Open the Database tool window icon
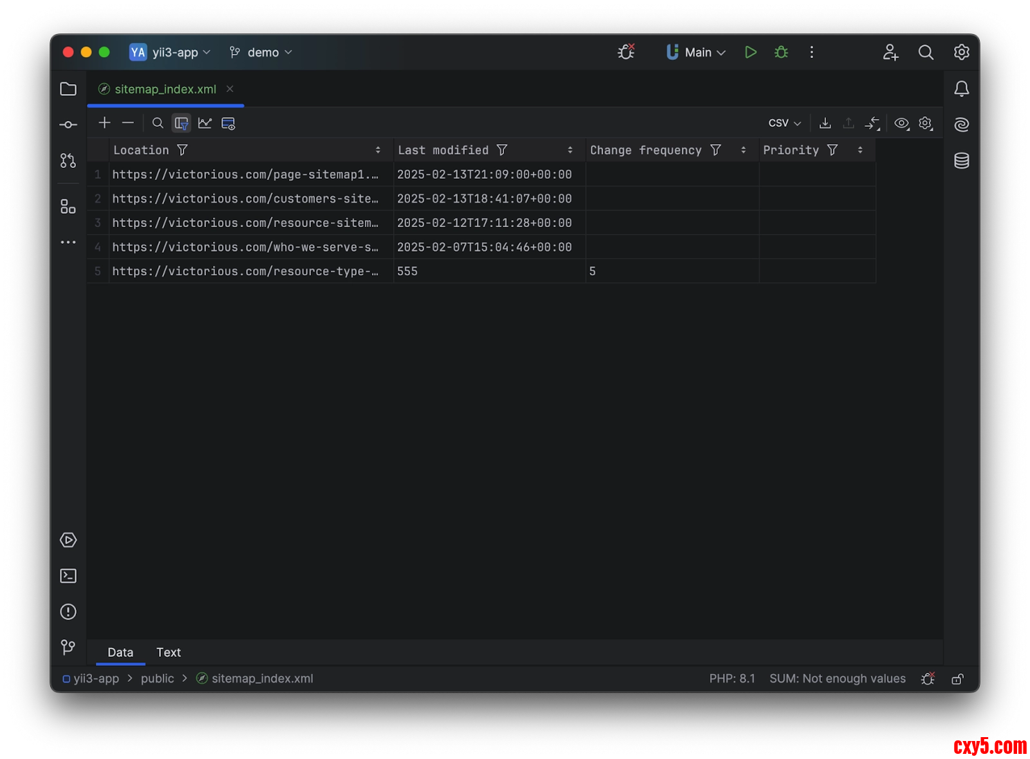 click(x=961, y=161)
